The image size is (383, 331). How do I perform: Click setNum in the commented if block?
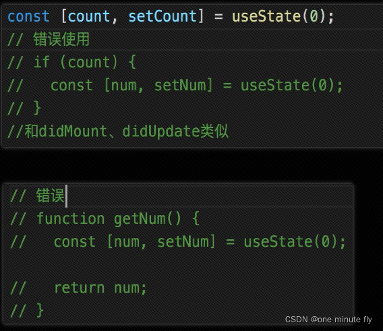coord(180,86)
